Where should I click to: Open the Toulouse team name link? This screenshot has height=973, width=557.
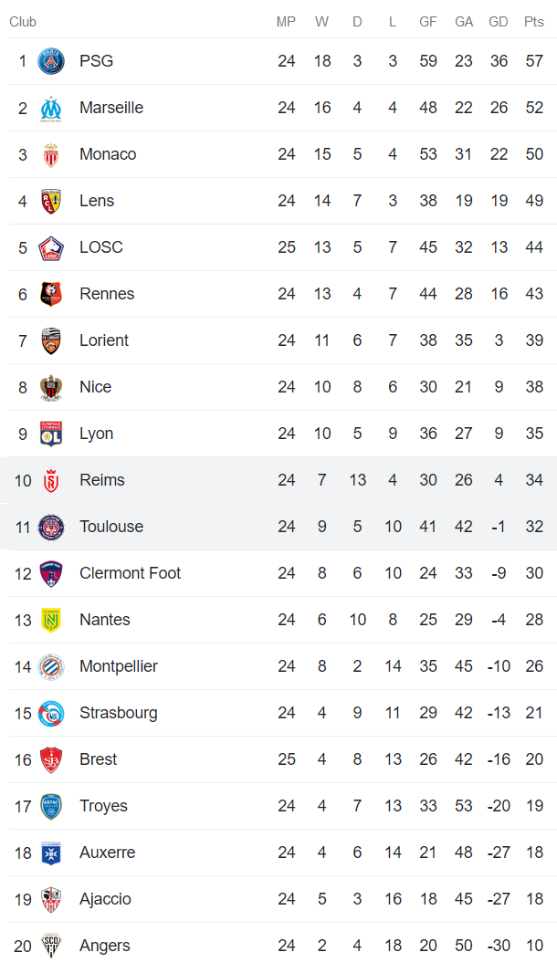tap(110, 527)
